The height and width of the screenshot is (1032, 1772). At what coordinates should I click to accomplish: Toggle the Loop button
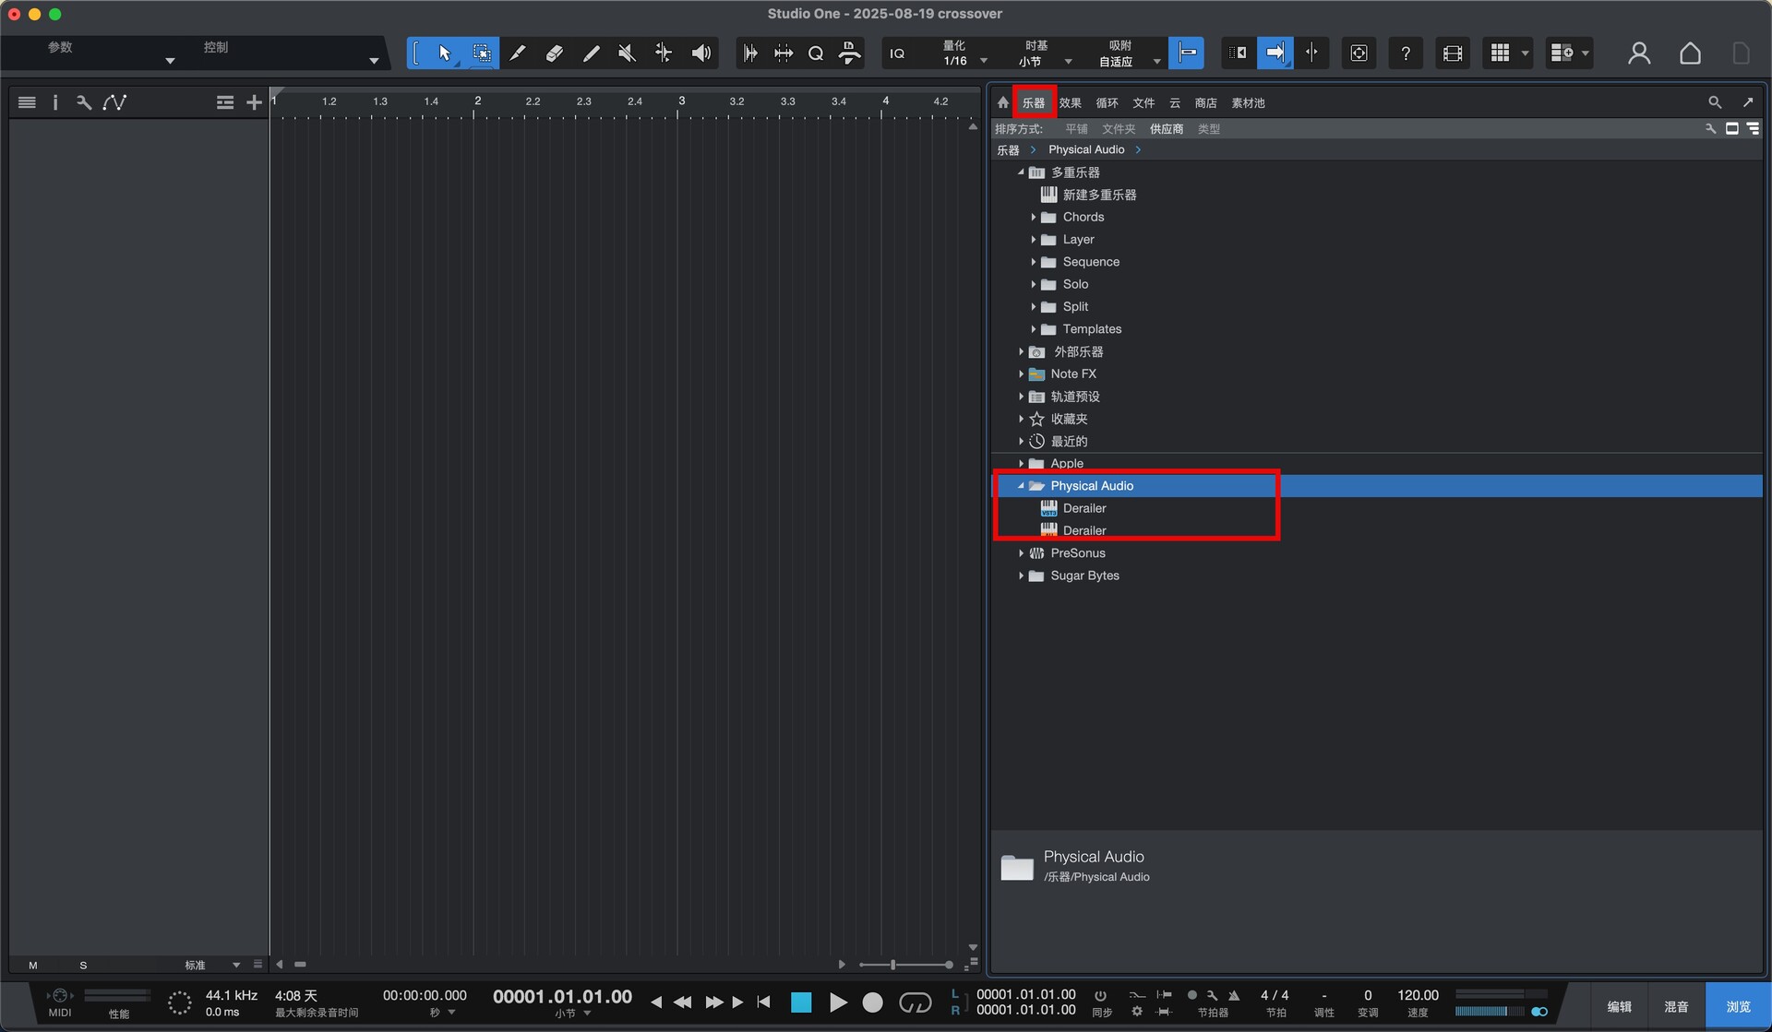point(915,1002)
